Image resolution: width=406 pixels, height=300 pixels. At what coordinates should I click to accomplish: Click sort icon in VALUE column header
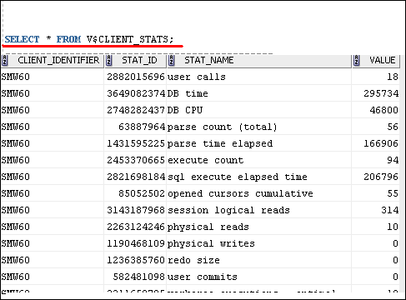tap(357, 60)
